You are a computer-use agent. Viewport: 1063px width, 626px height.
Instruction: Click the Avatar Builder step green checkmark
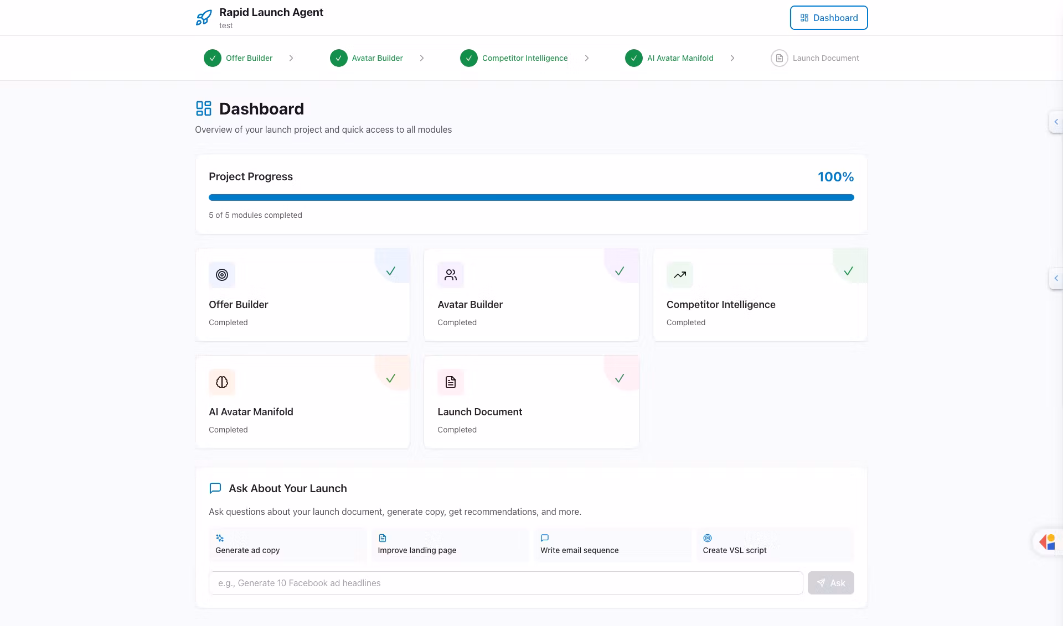339,58
